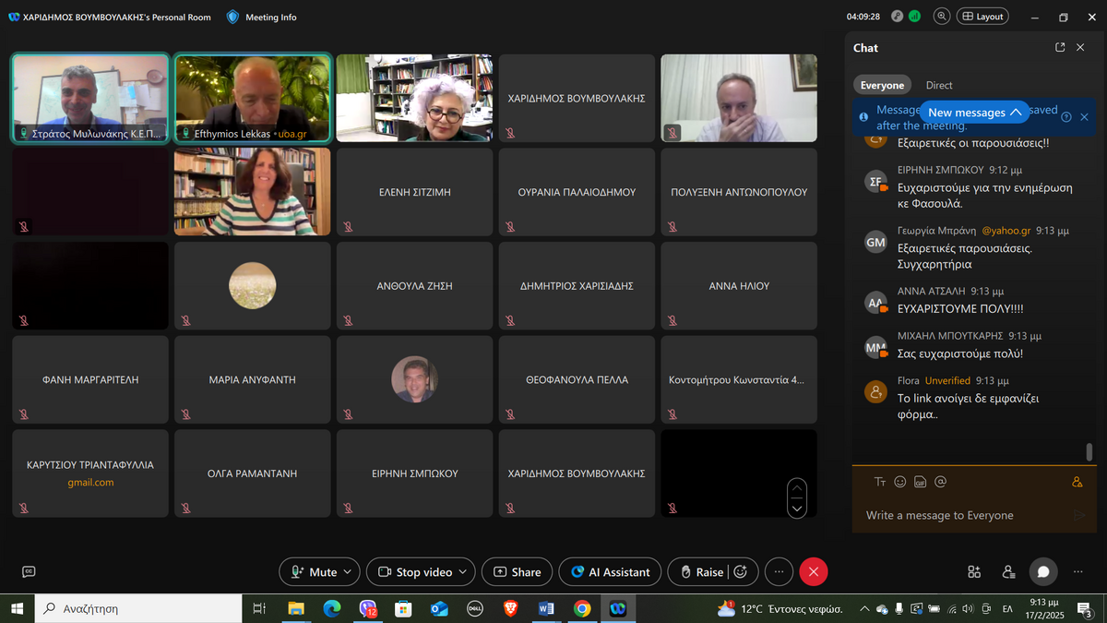
Task: Mute the microphone
Action: [x=313, y=572]
